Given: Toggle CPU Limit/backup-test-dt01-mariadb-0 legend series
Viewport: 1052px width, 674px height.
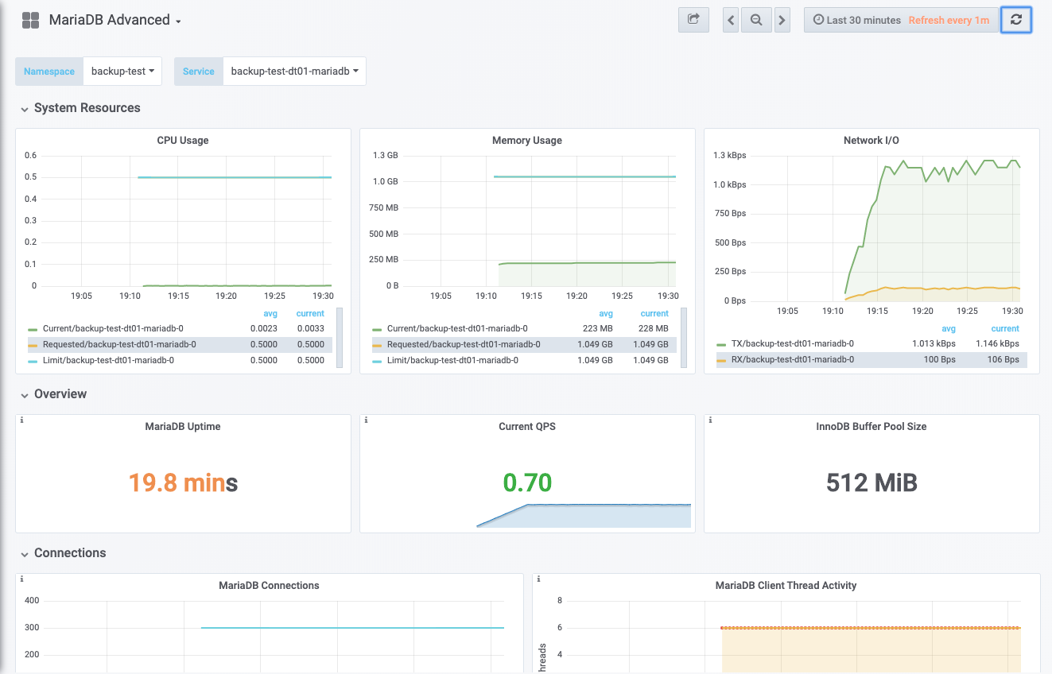Looking at the screenshot, I should click(x=108, y=360).
